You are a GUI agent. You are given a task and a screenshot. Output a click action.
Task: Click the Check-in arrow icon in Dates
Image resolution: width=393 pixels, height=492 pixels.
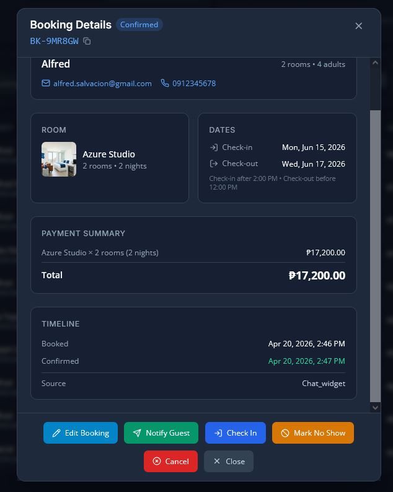tap(214, 147)
